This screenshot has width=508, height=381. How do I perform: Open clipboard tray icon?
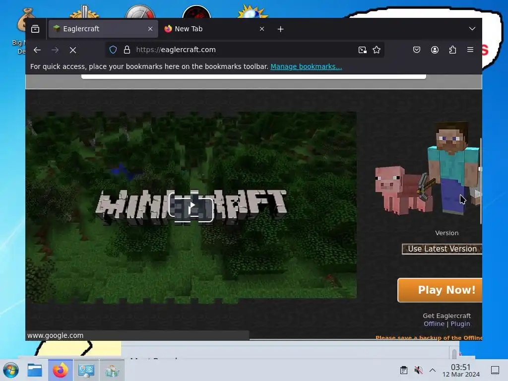(x=404, y=370)
